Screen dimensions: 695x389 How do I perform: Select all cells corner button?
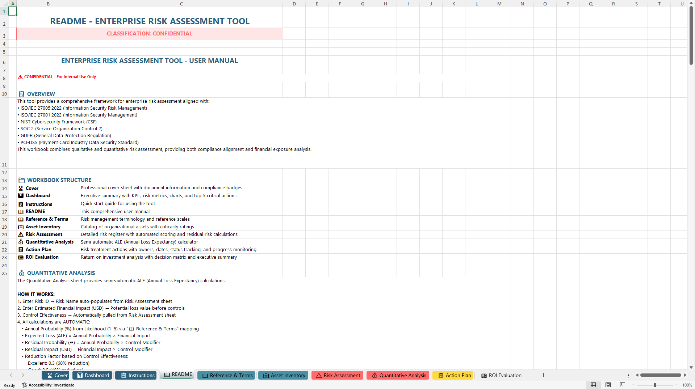tap(4, 4)
